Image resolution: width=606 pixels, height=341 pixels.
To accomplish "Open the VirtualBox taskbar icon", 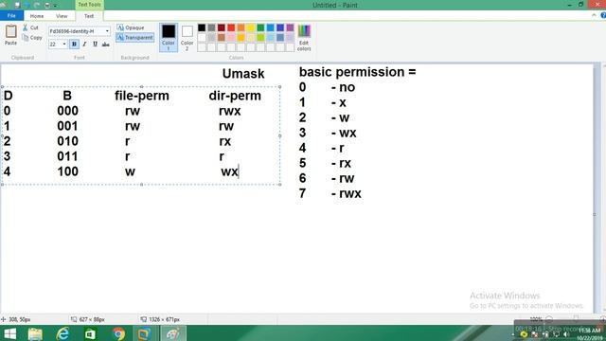I will point(144,333).
